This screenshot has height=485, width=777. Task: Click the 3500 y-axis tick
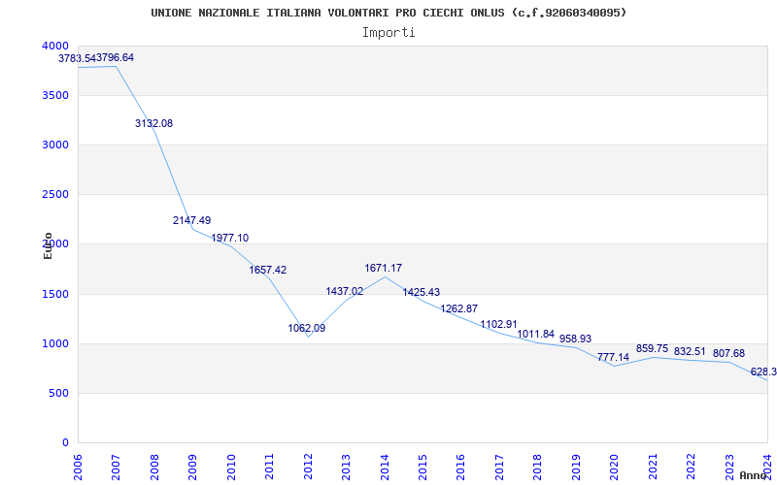click(55, 95)
